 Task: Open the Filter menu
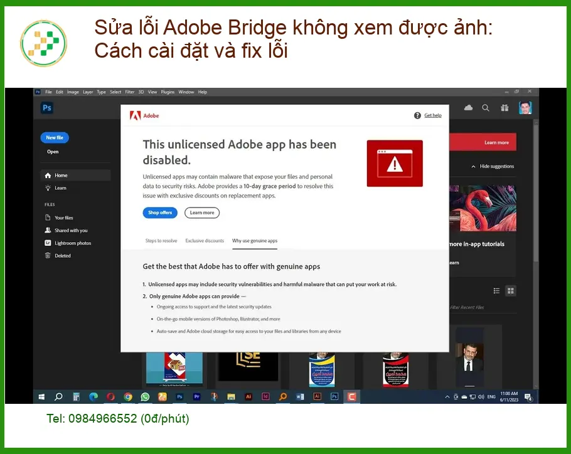(x=130, y=92)
